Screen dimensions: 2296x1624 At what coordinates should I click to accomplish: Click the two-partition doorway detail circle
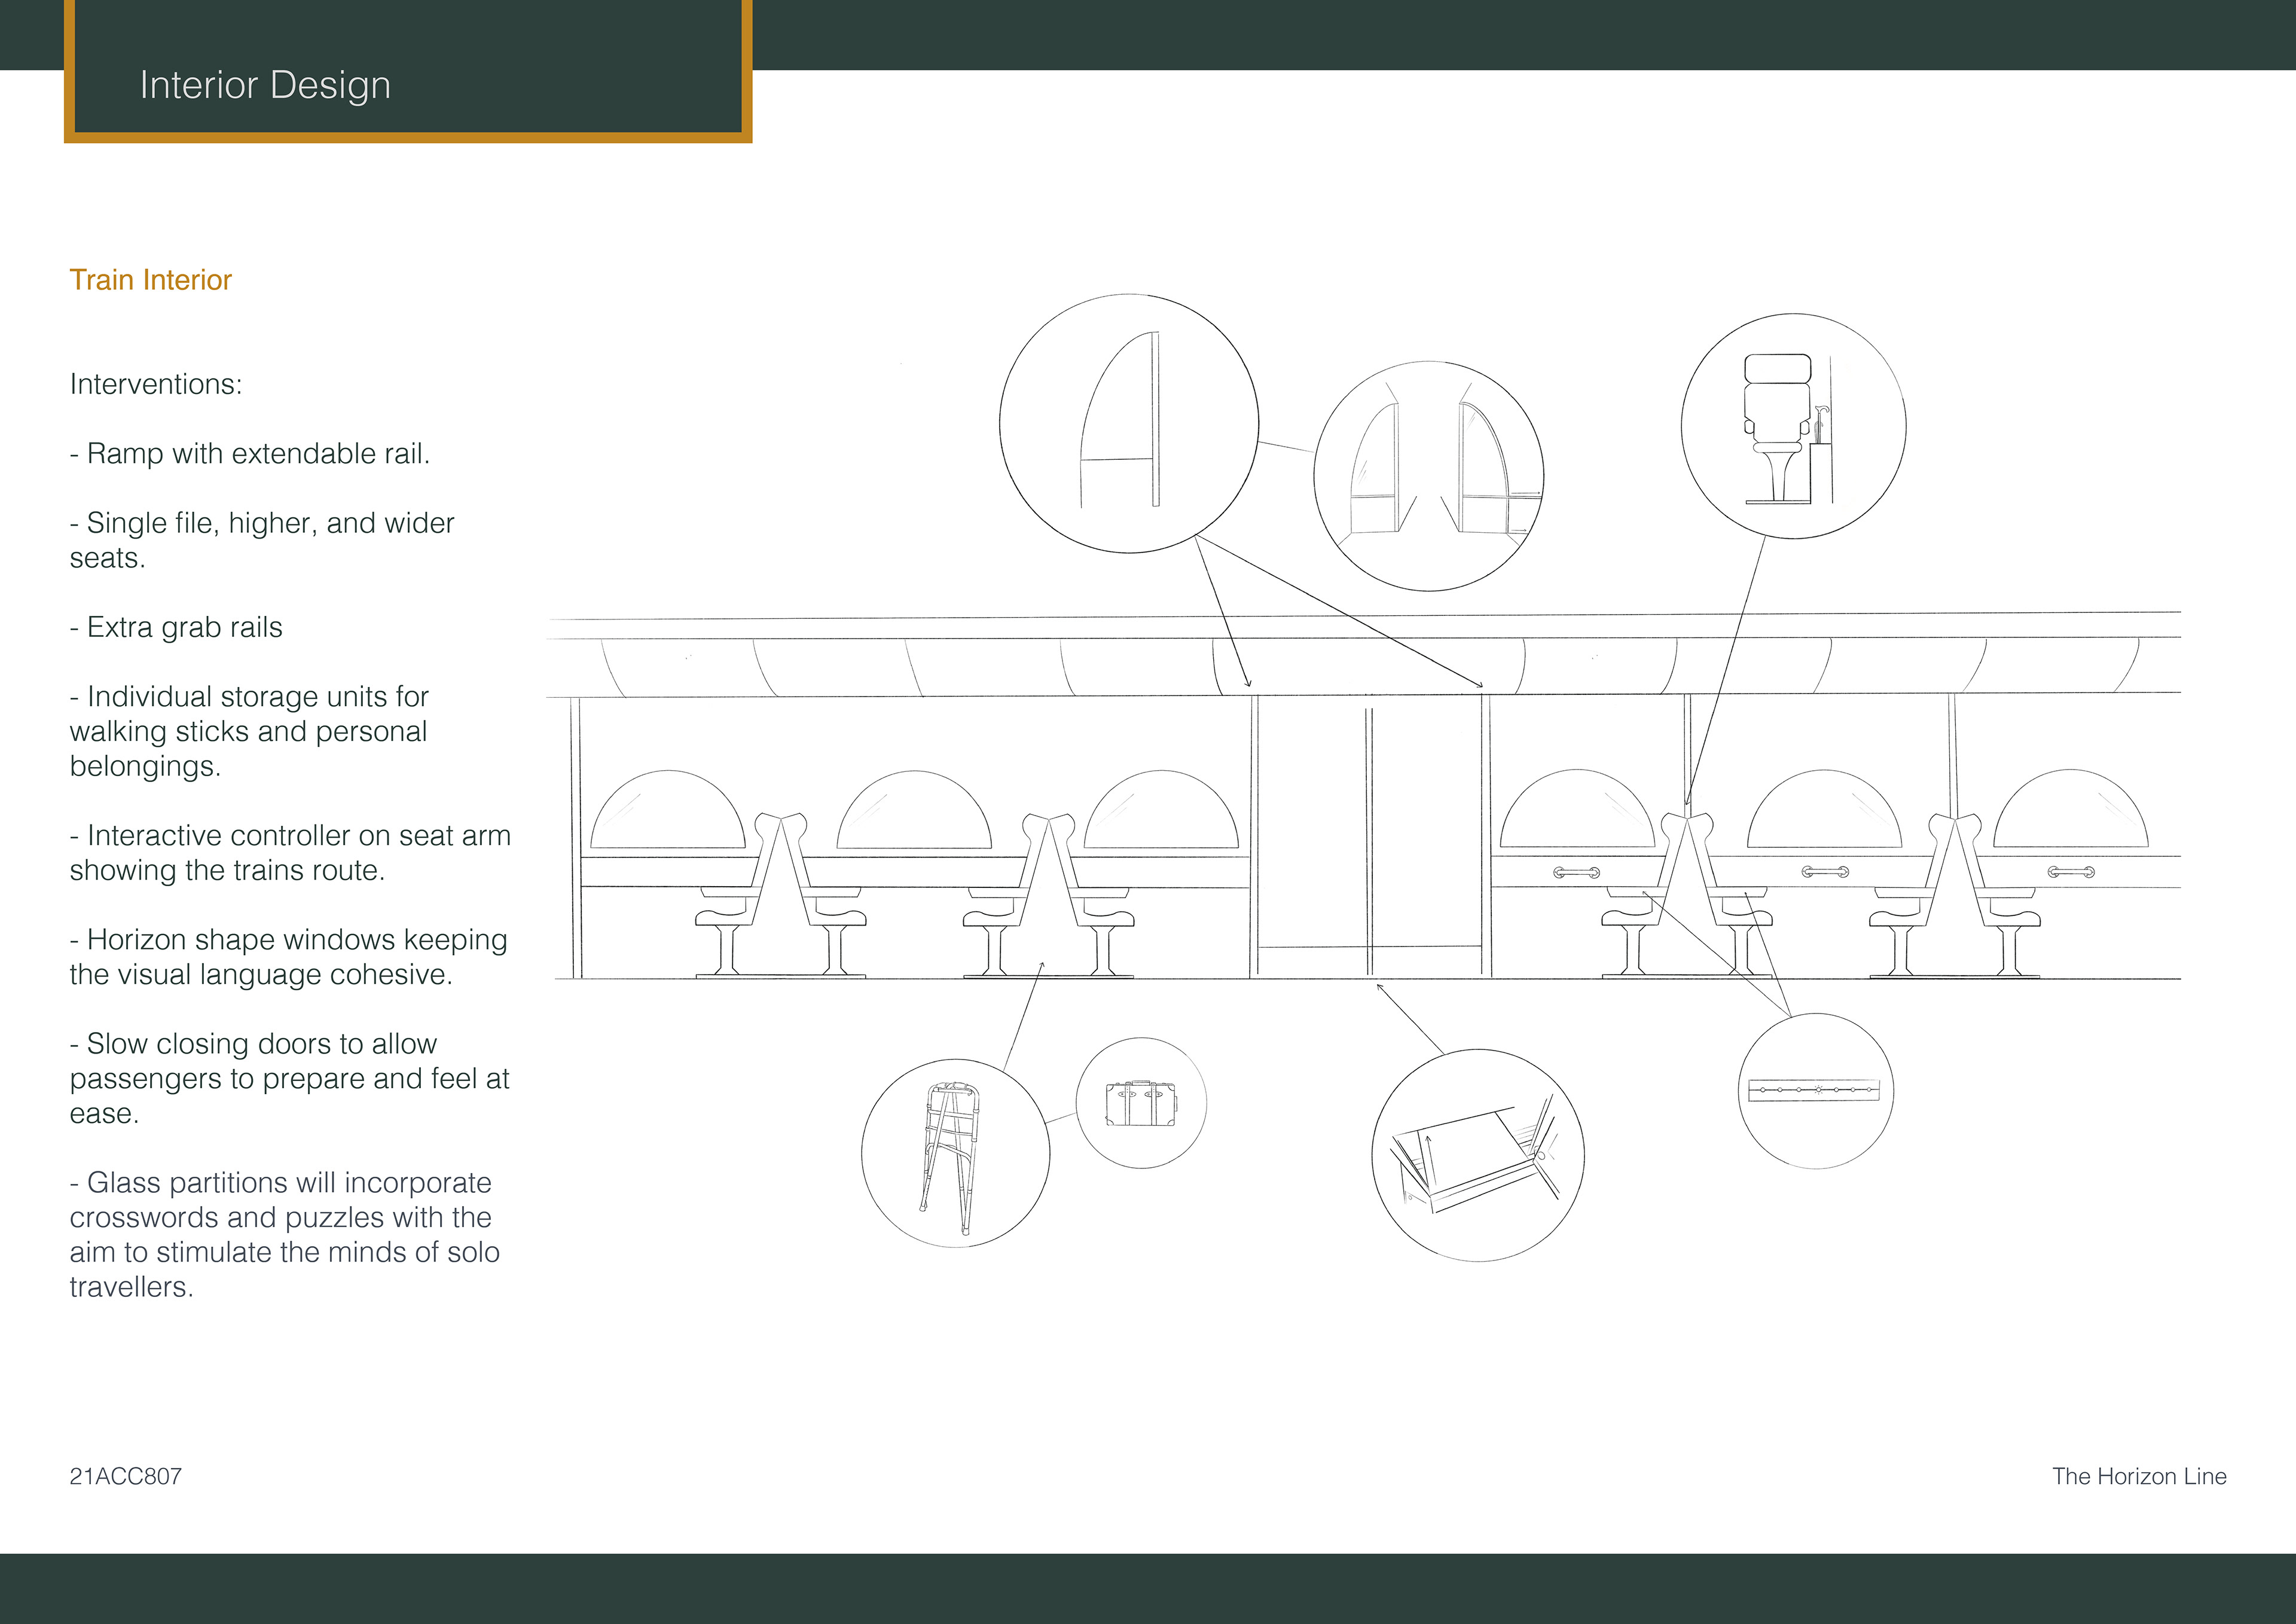pos(1429,476)
